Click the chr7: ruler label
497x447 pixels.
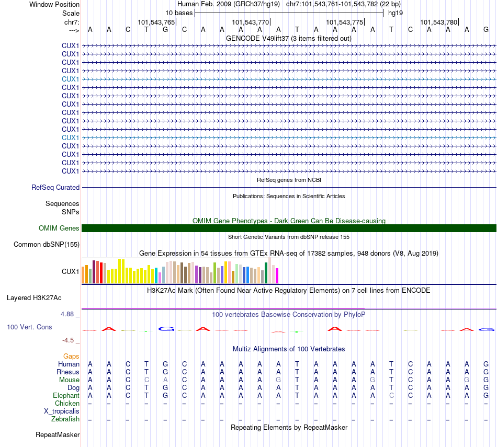(72, 22)
